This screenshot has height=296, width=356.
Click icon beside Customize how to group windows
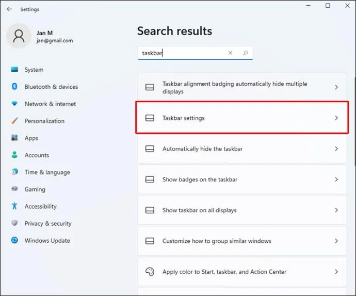pyautogui.click(x=150, y=241)
